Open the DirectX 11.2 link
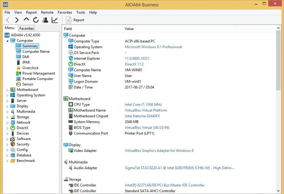284x194 pixels. point(134,64)
